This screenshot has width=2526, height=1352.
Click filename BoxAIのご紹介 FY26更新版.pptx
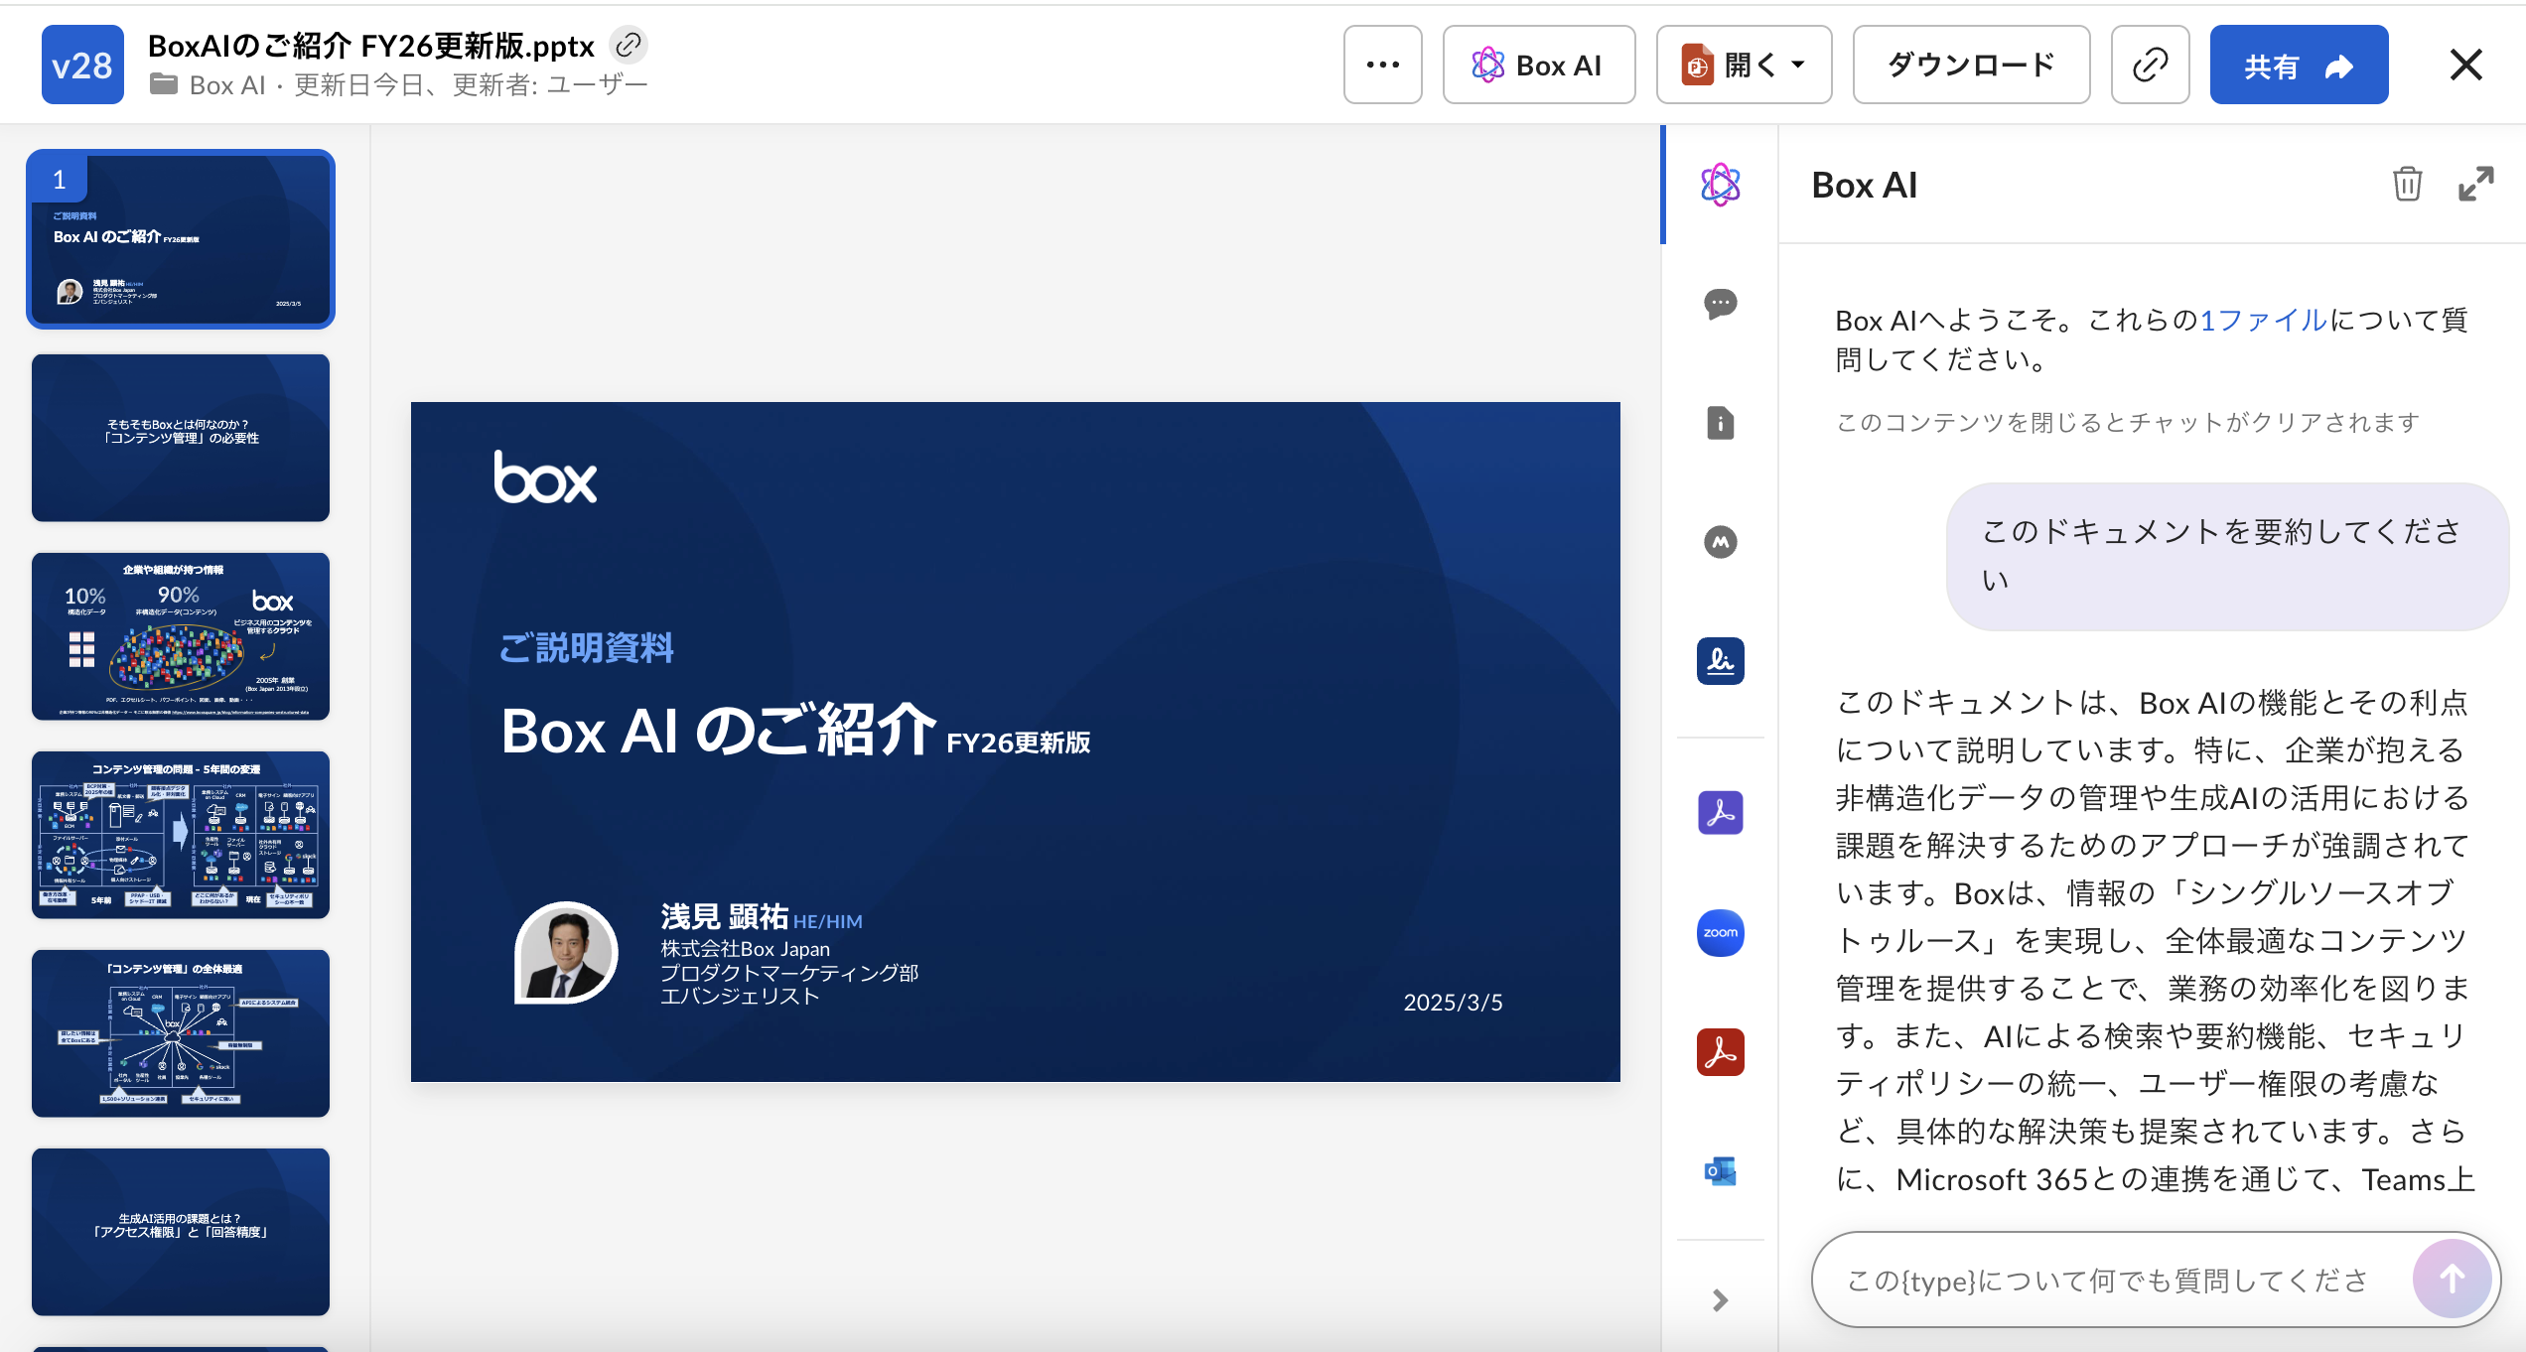tap(370, 45)
